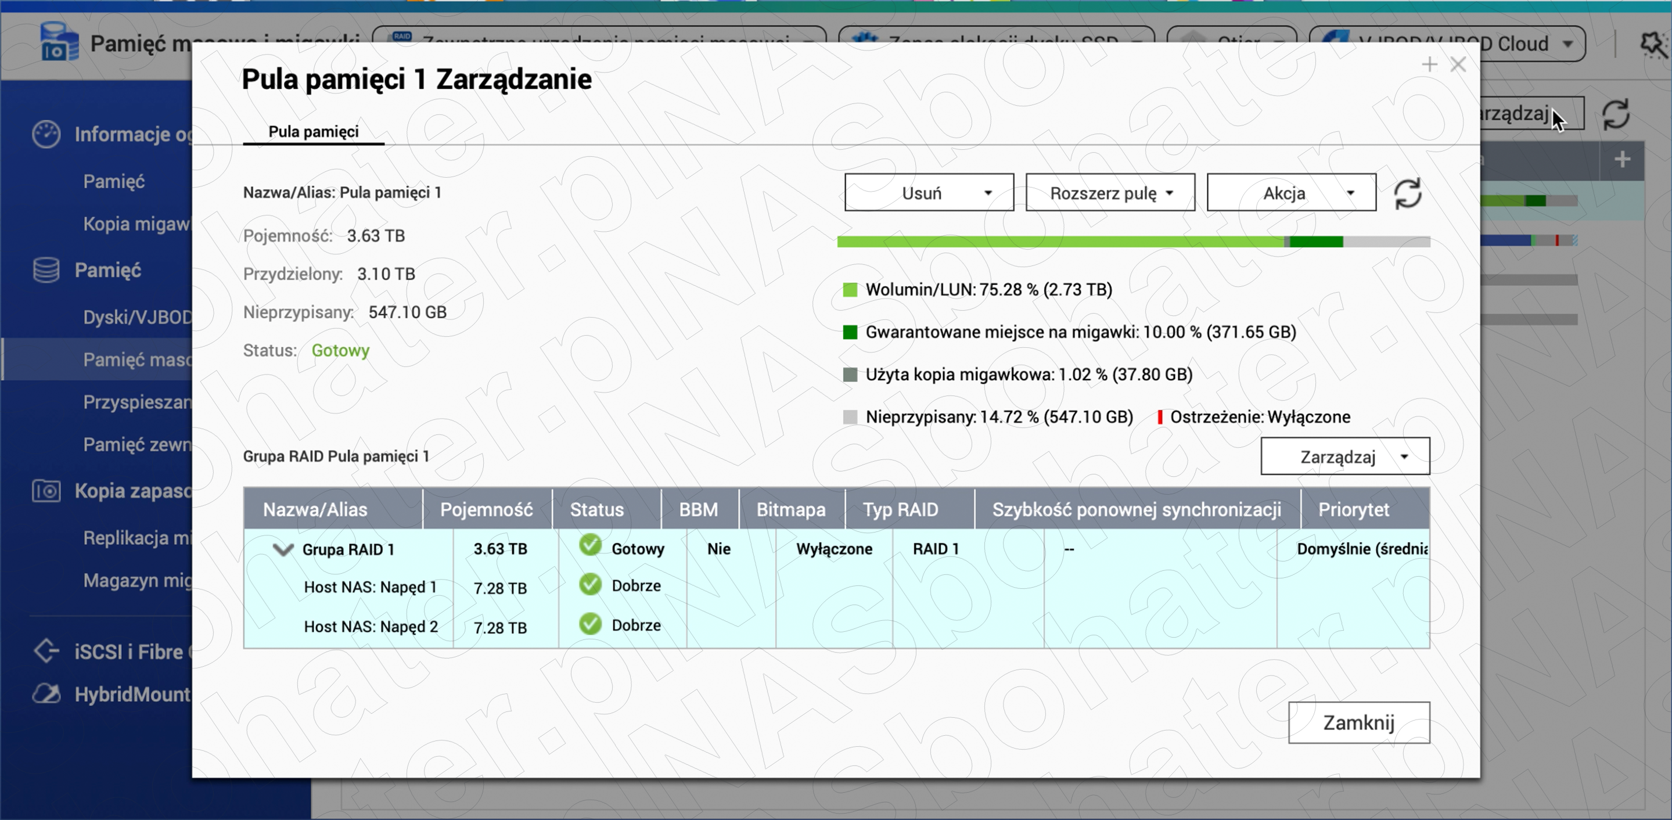This screenshot has height=820, width=1672.
Task: Click the plus icon in dialog header
Action: click(x=1429, y=64)
